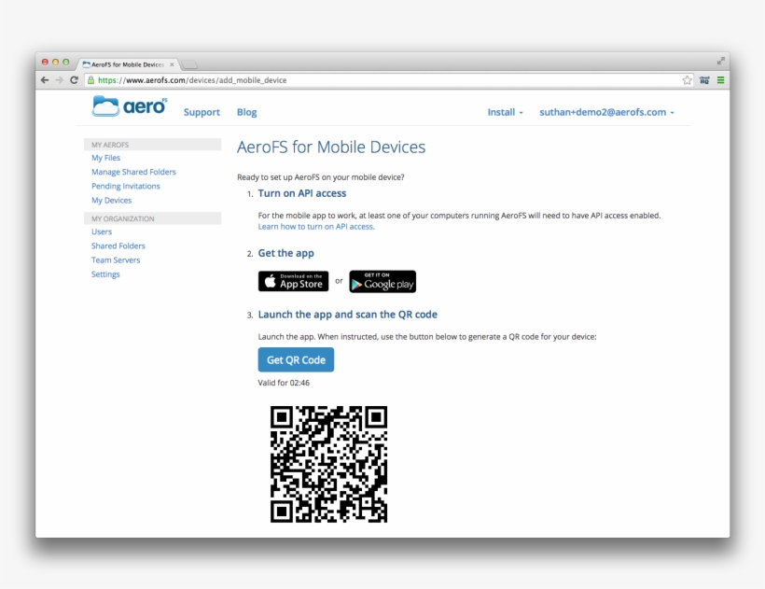Click the Get it on Google Play badge
Image resolution: width=765 pixels, height=589 pixels.
(x=382, y=282)
